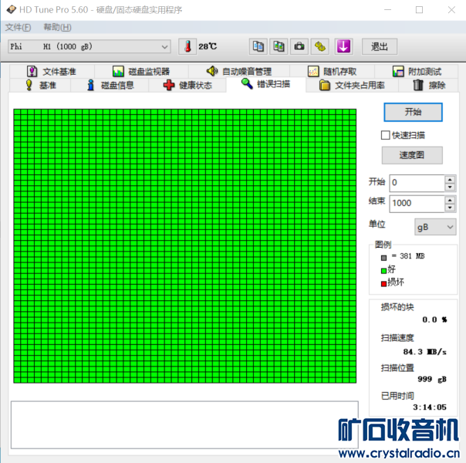Expand the disk selection dropdown

pos(164,46)
